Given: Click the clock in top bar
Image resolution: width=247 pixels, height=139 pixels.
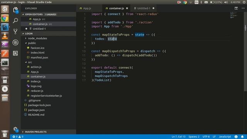Looking at the screenshot, I should [x=235, y=2].
